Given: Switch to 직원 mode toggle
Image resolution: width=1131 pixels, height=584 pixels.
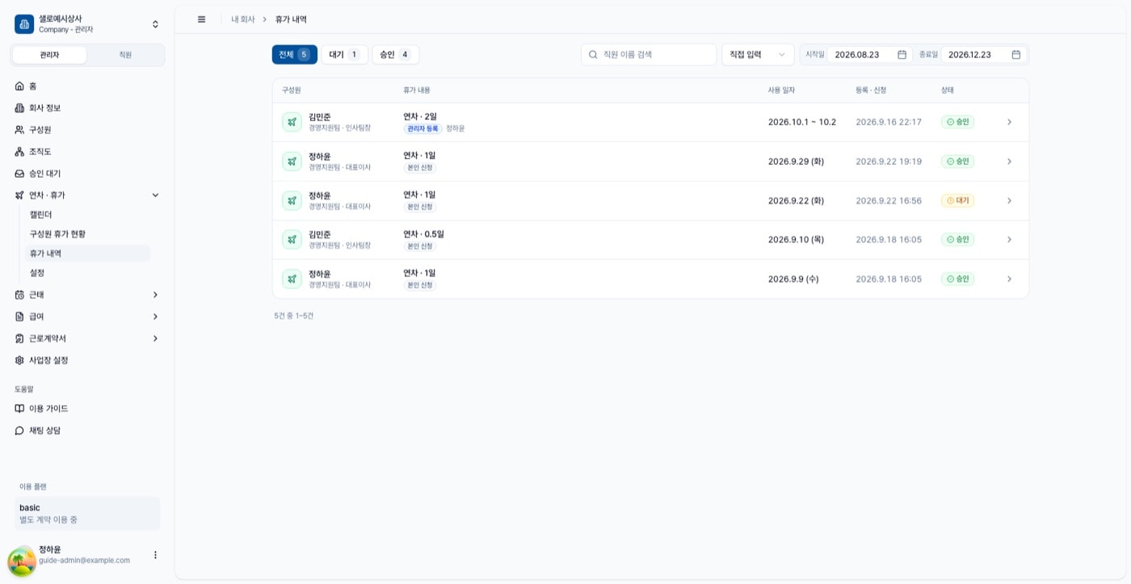Looking at the screenshot, I should (125, 55).
